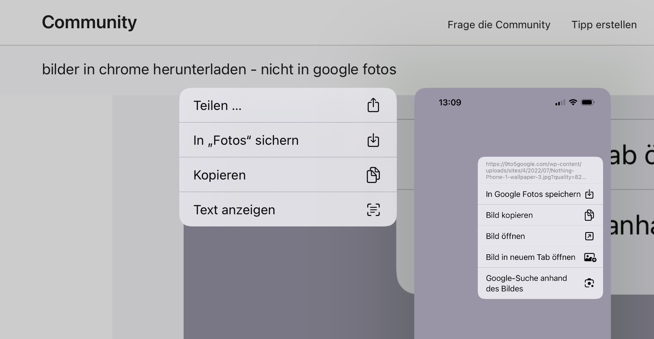Tap the open arrow icon beside Bild öffnen
The width and height of the screenshot is (654, 339).
[589, 236]
